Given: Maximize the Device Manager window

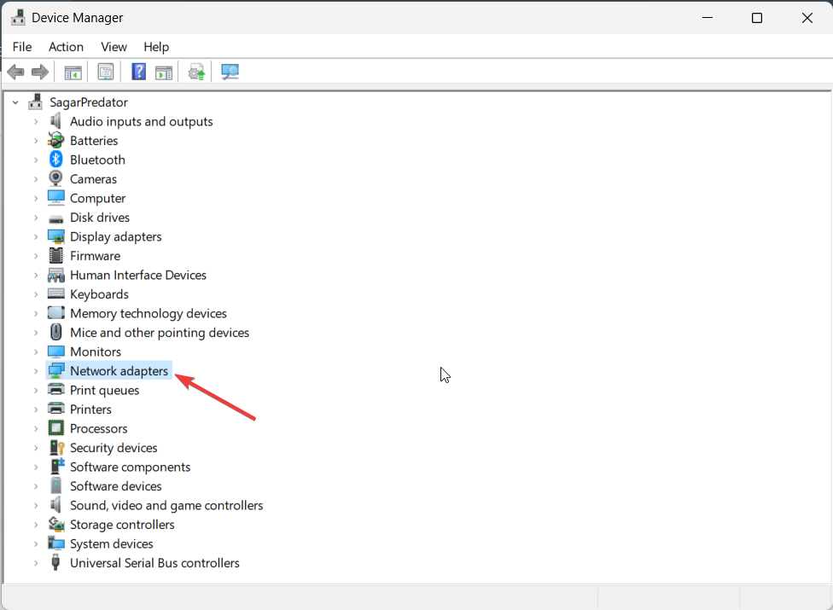Looking at the screenshot, I should (757, 18).
